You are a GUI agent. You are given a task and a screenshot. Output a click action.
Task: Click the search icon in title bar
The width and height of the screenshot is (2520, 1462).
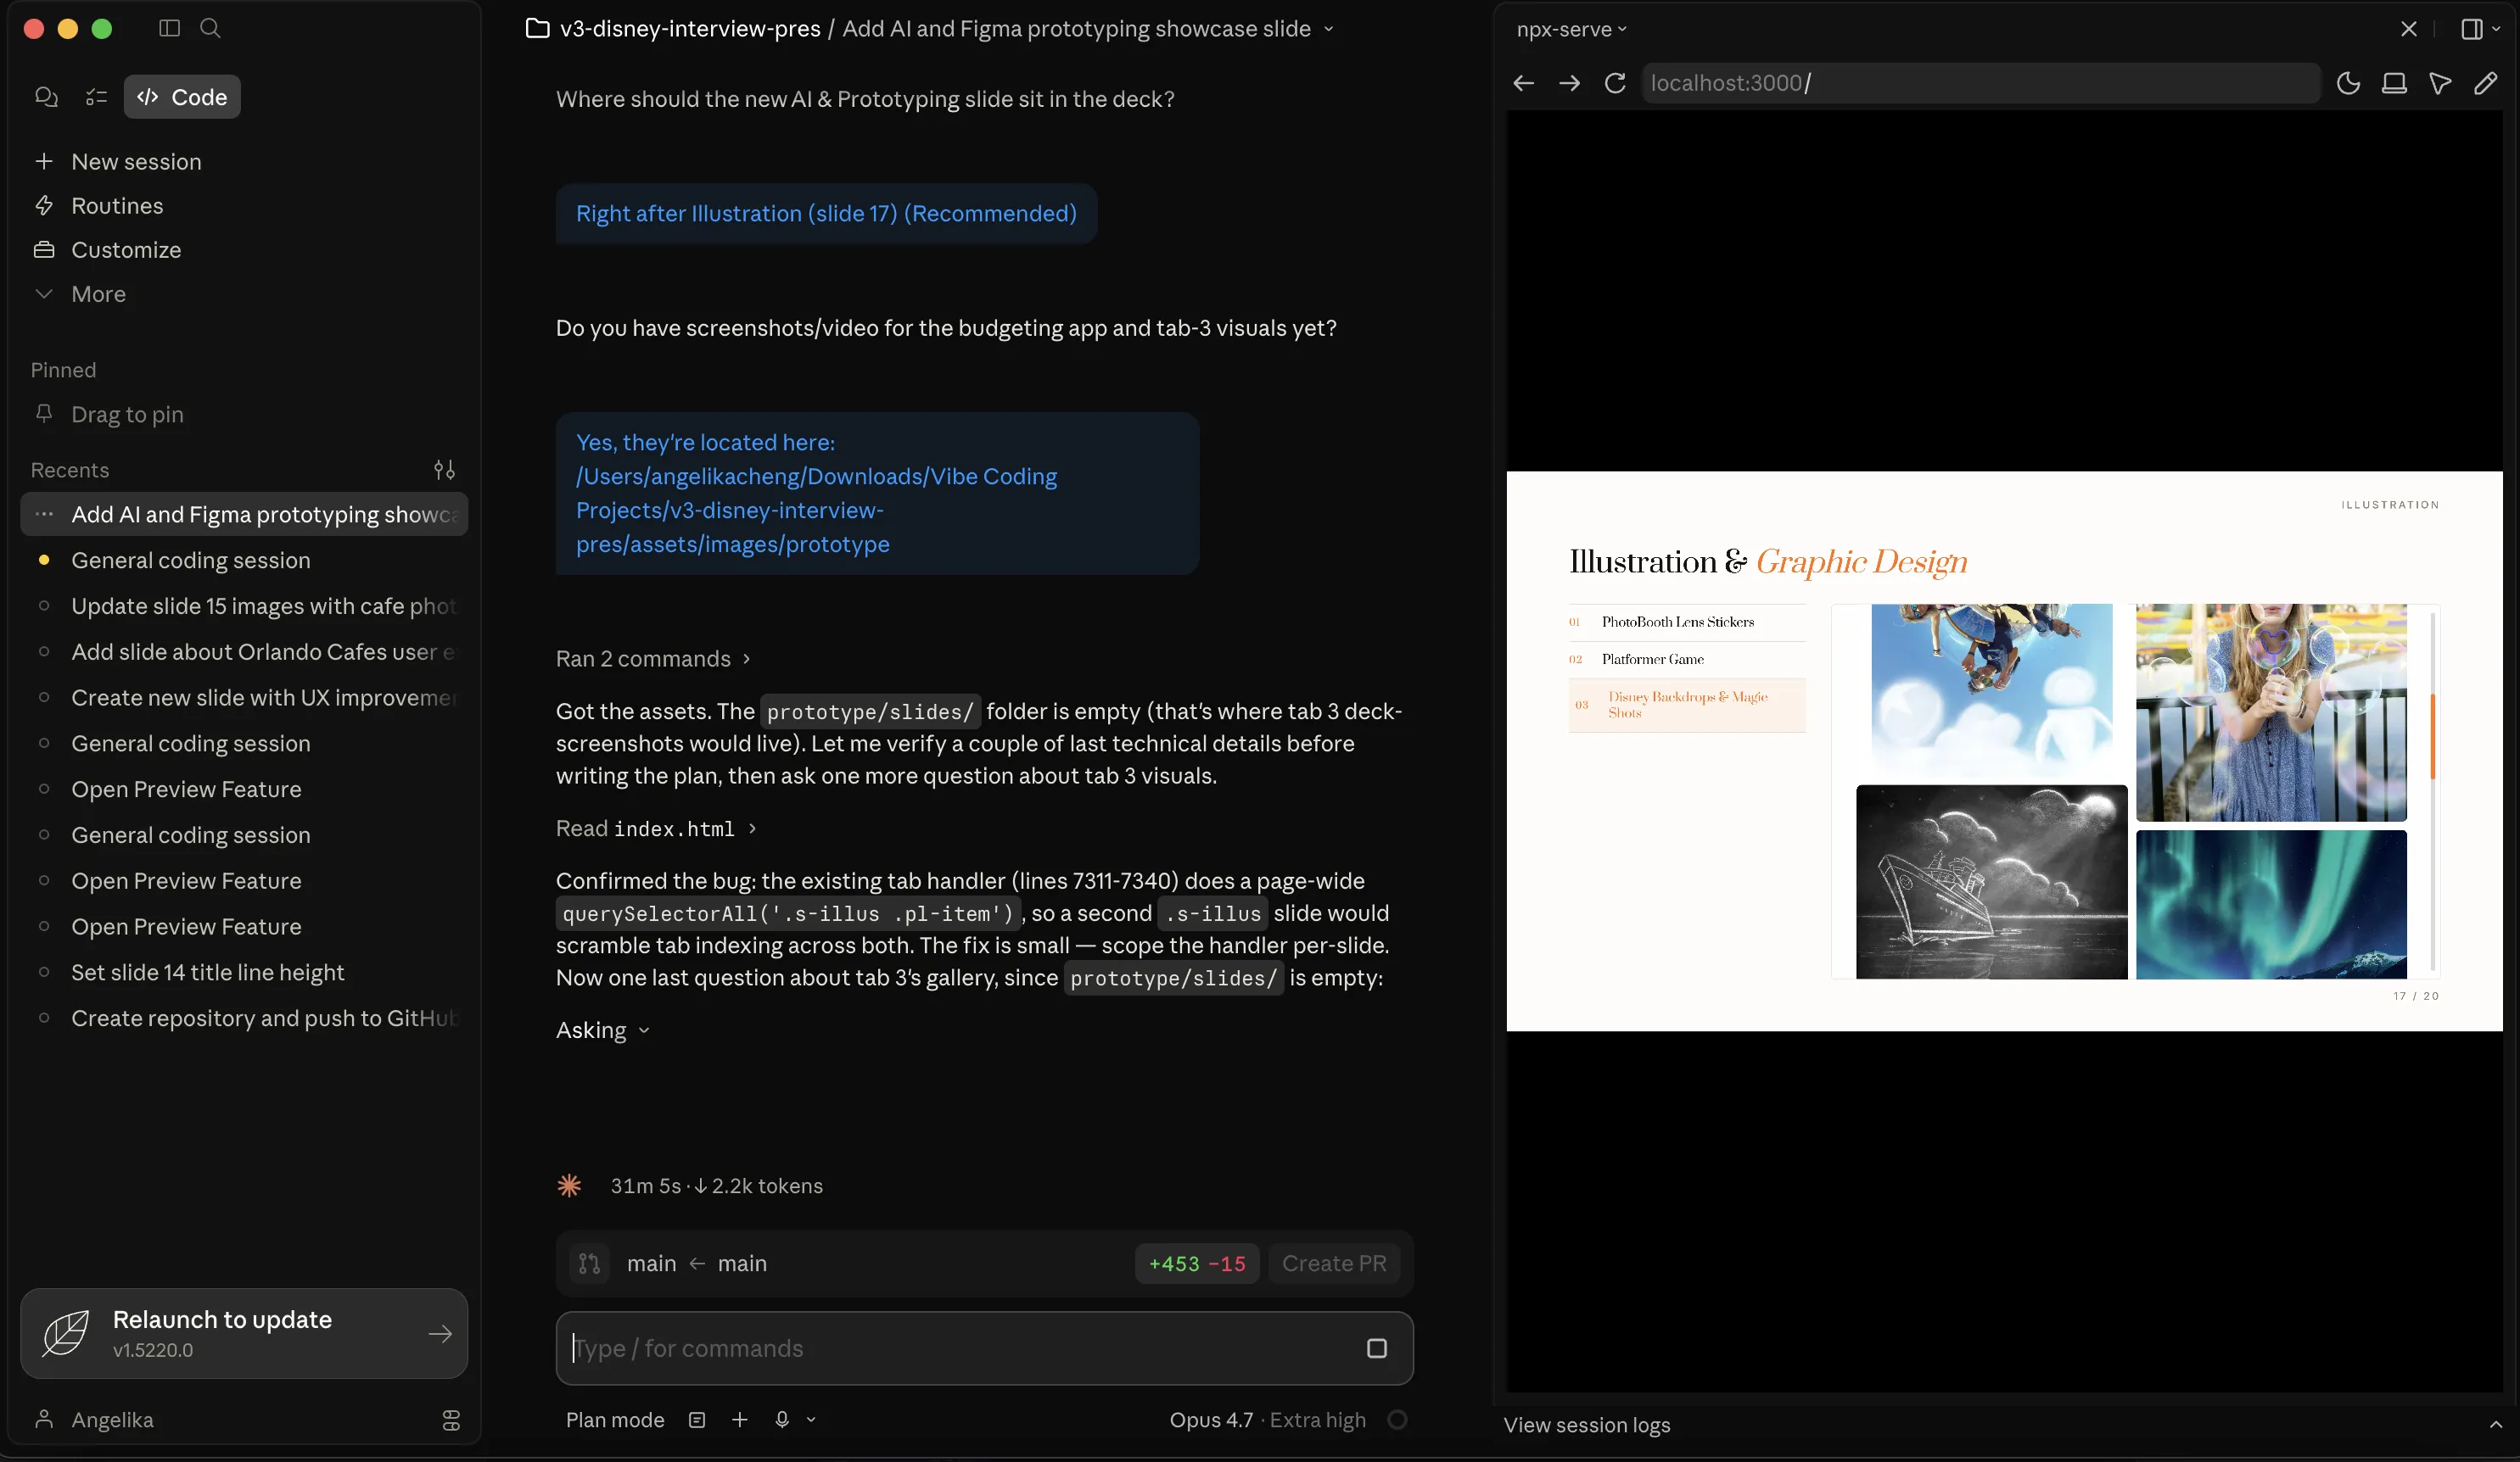click(210, 28)
